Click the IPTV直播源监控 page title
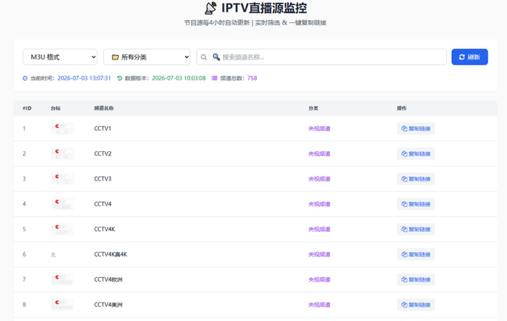 tap(264, 8)
